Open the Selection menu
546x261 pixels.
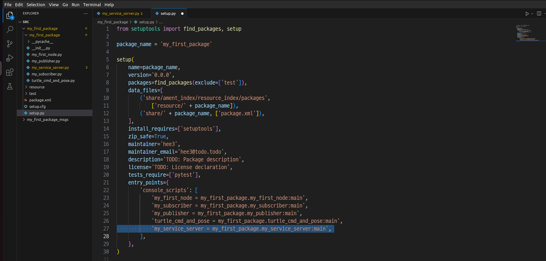pyautogui.click(x=36, y=4)
